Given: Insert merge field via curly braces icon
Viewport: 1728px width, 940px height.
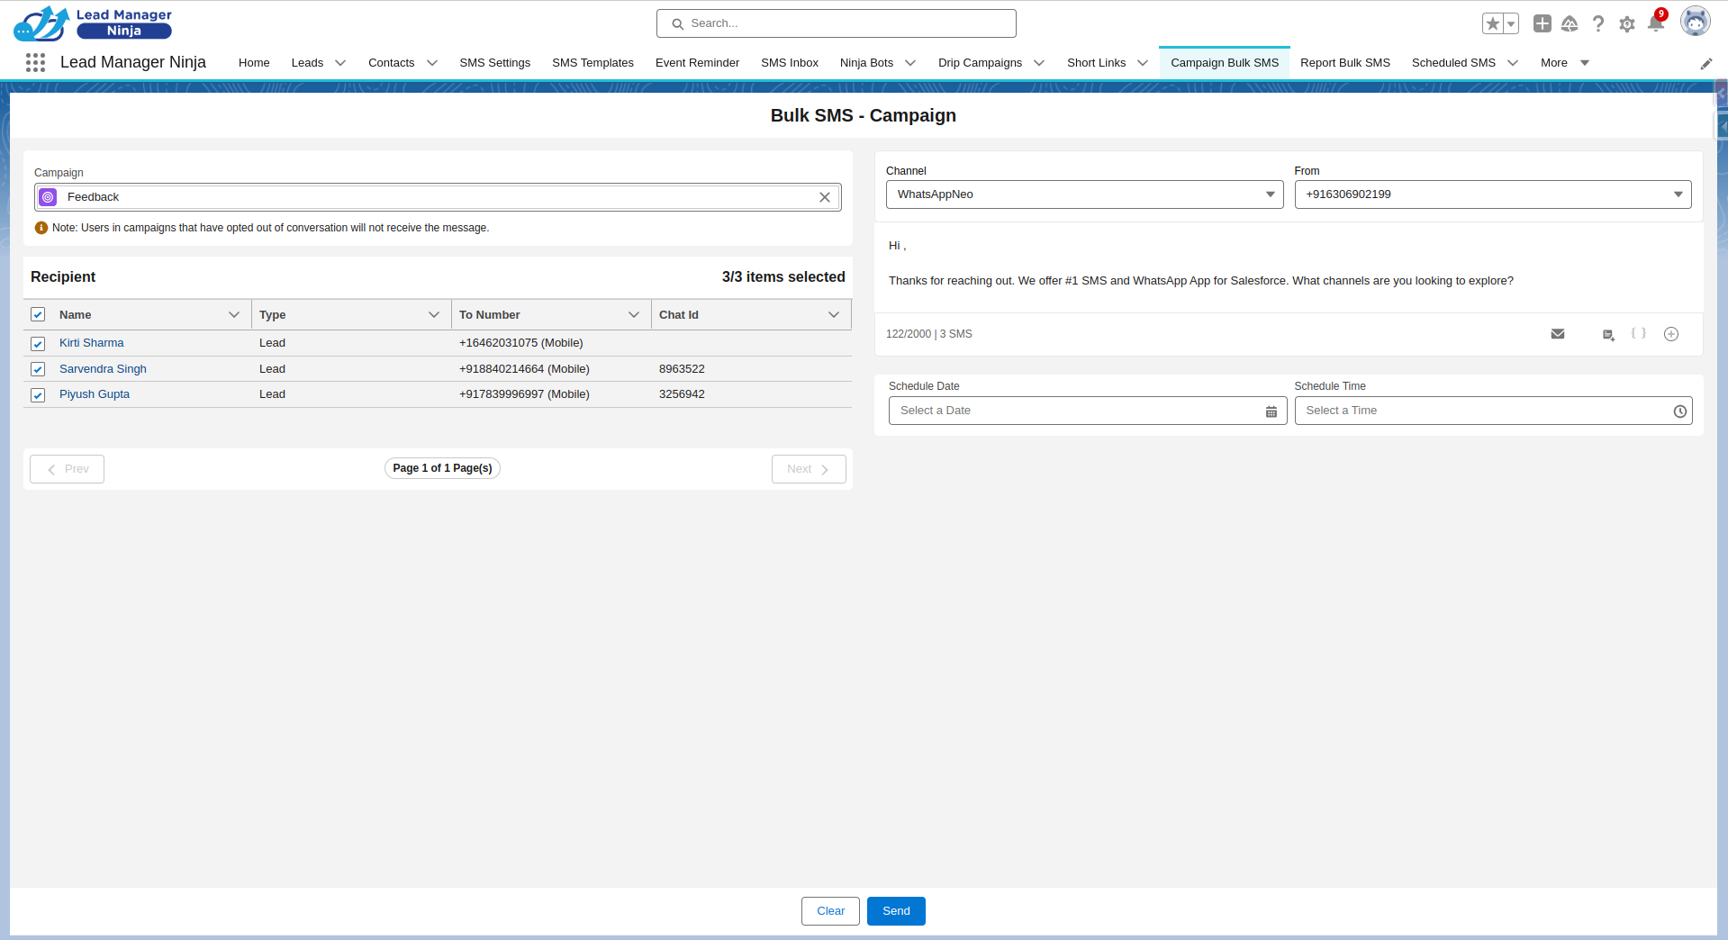Looking at the screenshot, I should 1639,333.
